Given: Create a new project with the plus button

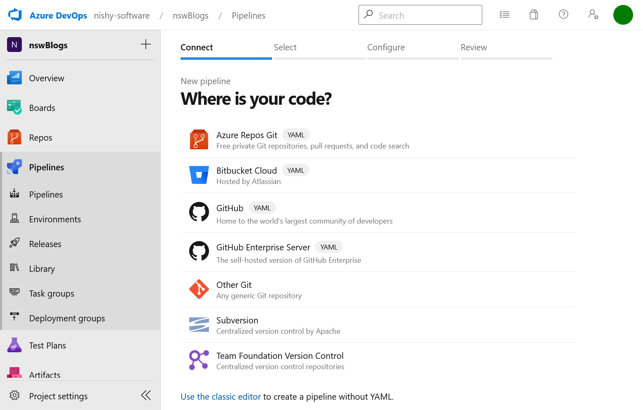Looking at the screenshot, I should (145, 44).
